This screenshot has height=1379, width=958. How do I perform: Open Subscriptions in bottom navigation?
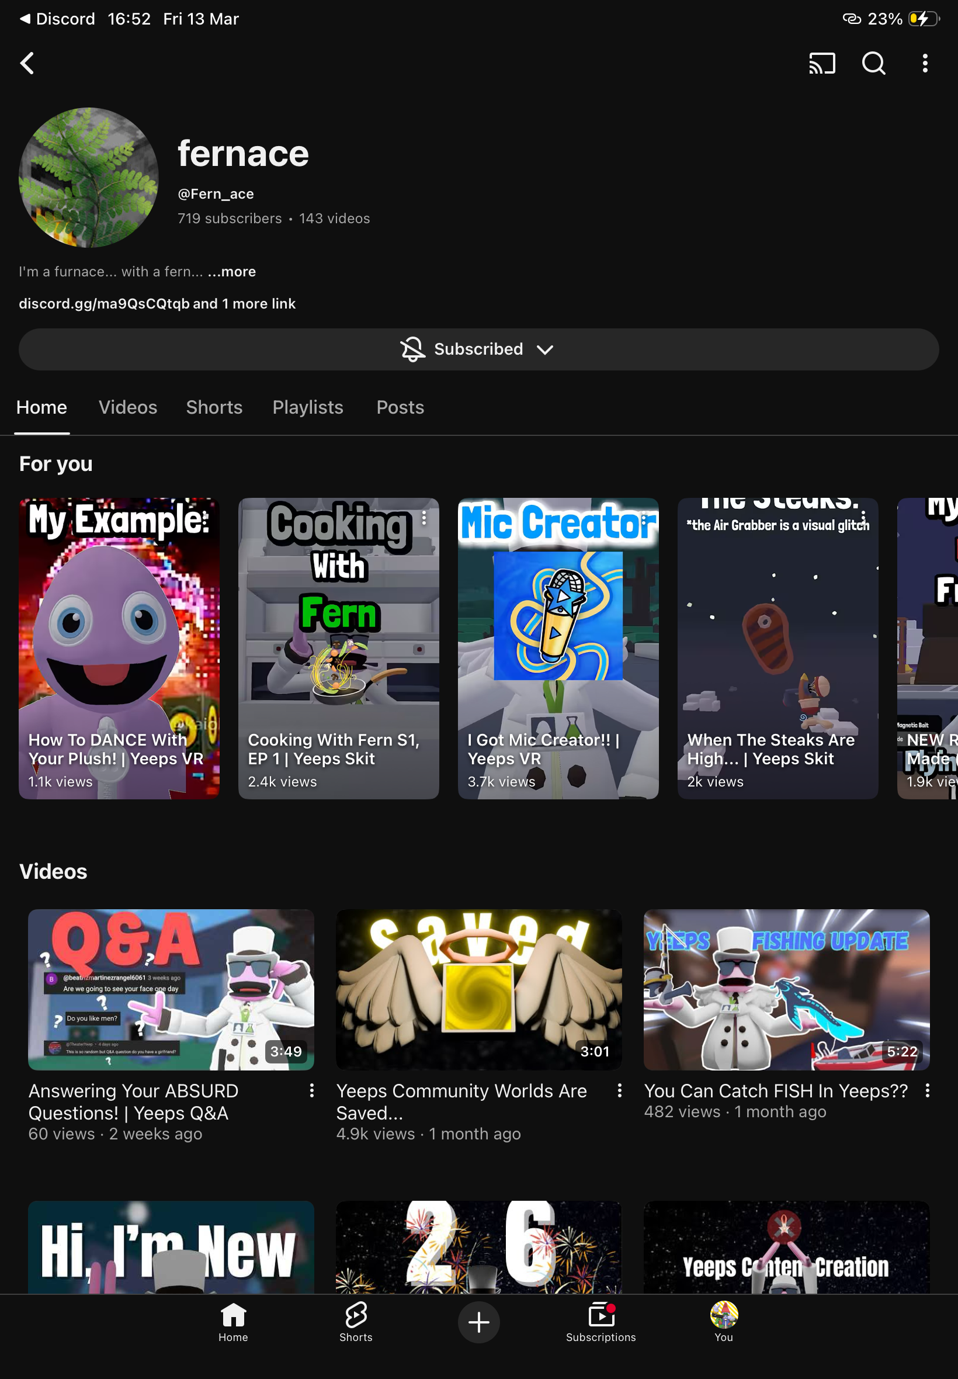coord(601,1321)
